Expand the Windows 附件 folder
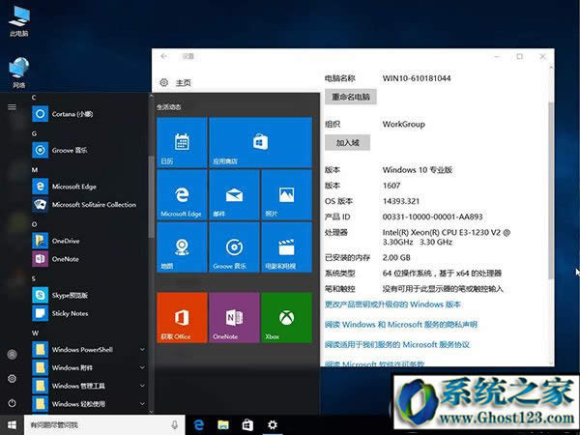Screen dimensions: 580x435 point(142,367)
